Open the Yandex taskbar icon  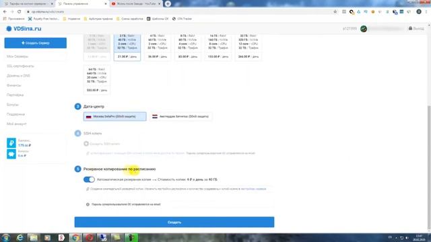[x=61, y=237]
